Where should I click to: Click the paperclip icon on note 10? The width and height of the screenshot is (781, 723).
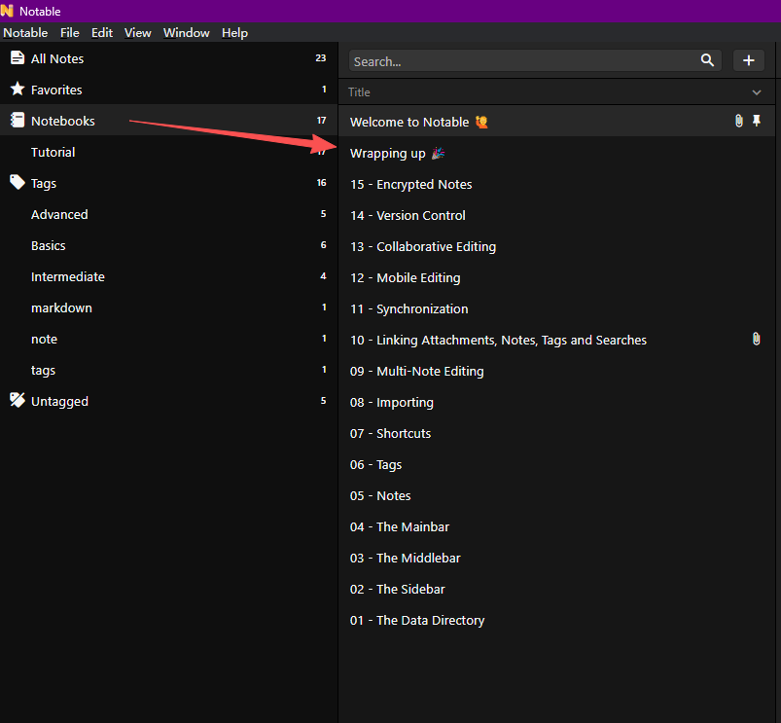(756, 339)
